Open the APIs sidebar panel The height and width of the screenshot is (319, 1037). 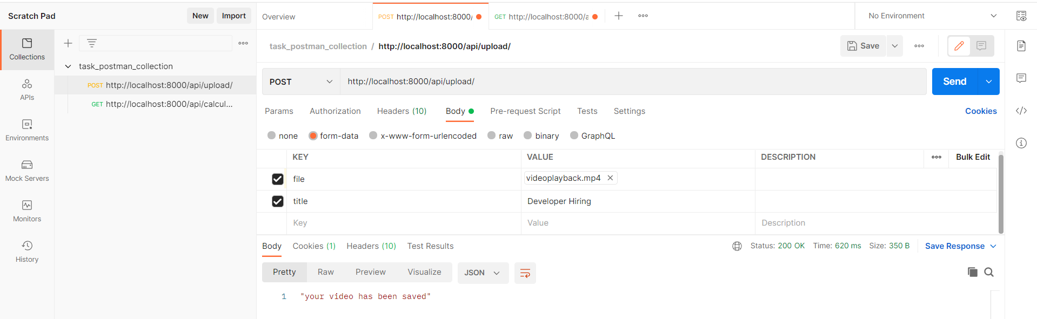pos(27,90)
